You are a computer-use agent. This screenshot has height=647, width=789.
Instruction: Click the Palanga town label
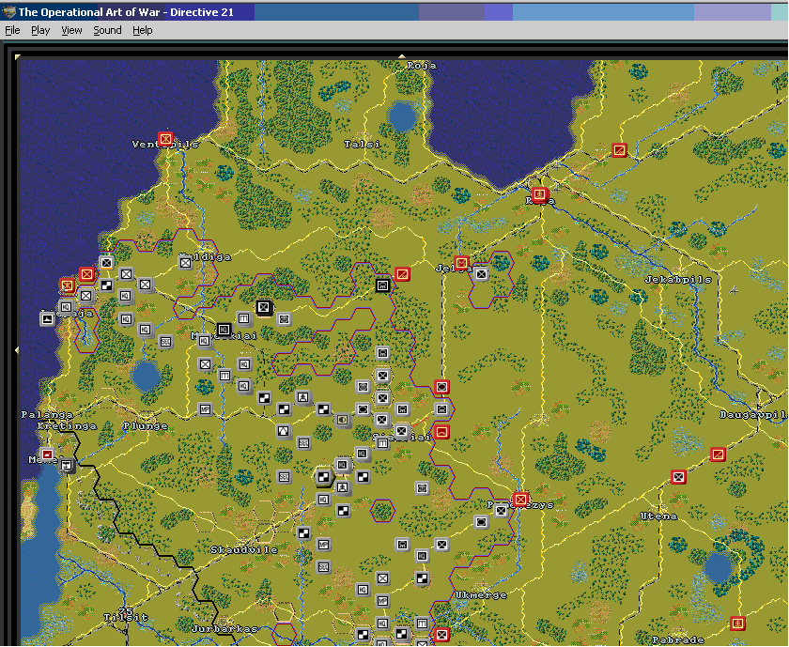pos(47,414)
